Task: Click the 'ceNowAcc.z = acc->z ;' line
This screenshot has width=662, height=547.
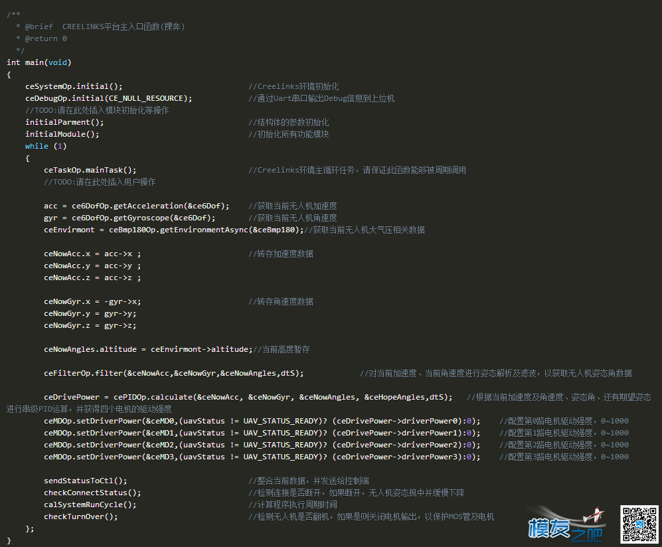Action: [92, 277]
